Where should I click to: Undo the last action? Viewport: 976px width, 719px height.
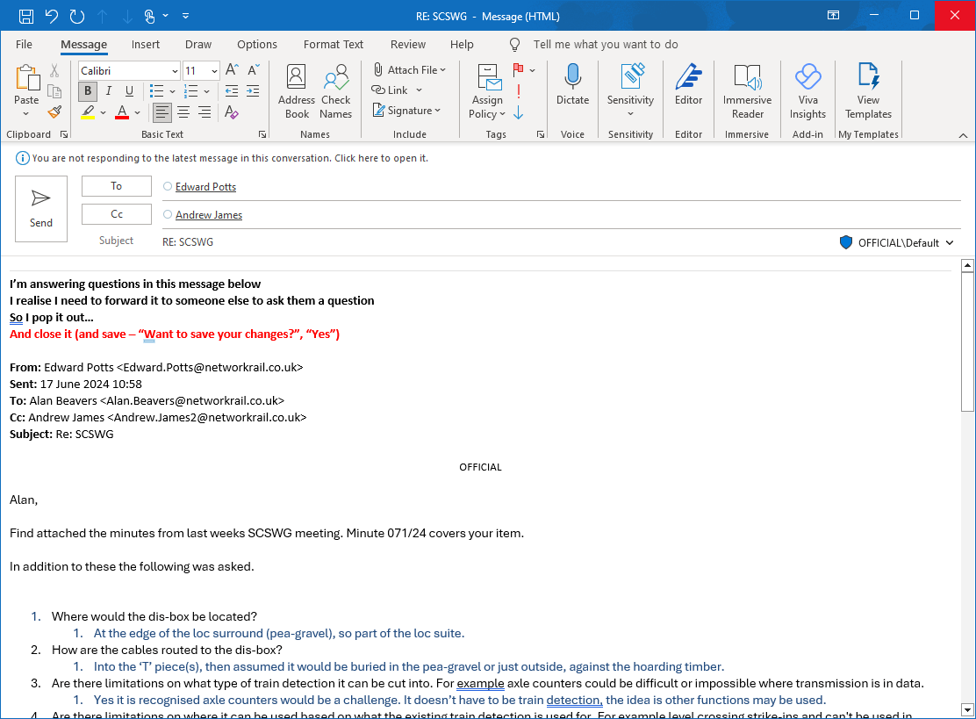point(52,16)
